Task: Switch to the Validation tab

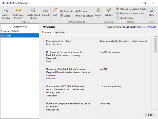Action: pyautogui.click(x=60, y=32)
